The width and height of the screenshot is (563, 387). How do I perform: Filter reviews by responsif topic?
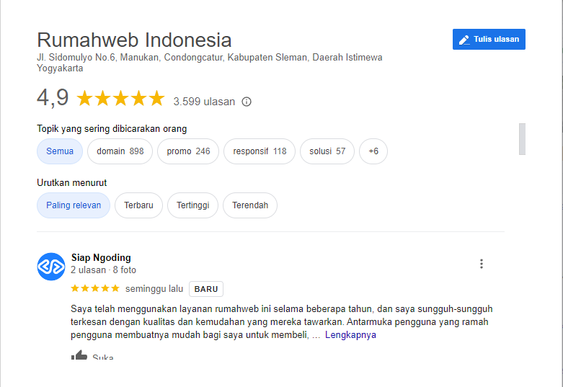260,151
